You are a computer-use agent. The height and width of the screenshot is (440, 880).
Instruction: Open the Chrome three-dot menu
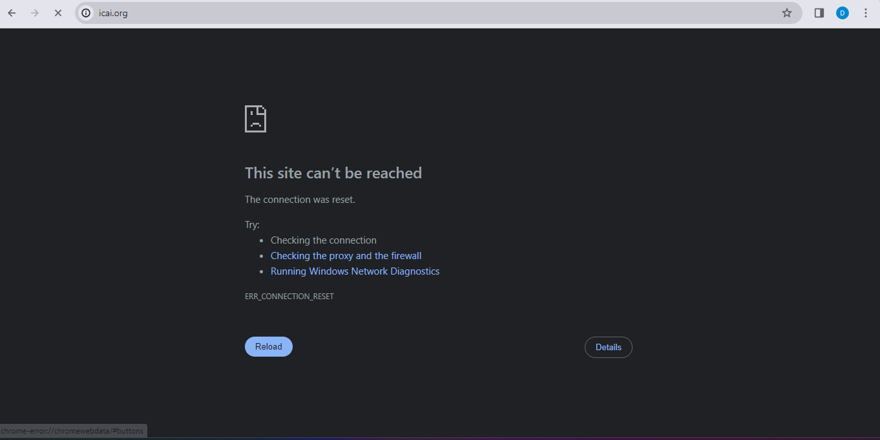click(x=866, y=13)
